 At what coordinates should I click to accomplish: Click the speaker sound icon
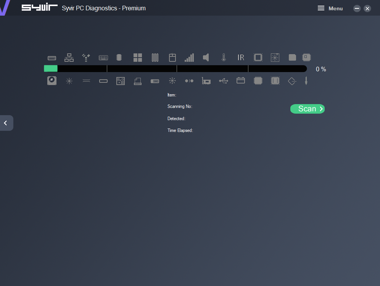tap(206, 58)
